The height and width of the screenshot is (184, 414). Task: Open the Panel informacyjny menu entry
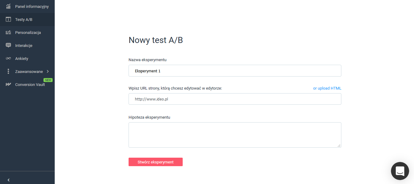(32, 6)
